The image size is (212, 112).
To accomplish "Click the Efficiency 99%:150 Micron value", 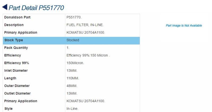I will pyautogui.click(x=88, y=55).
